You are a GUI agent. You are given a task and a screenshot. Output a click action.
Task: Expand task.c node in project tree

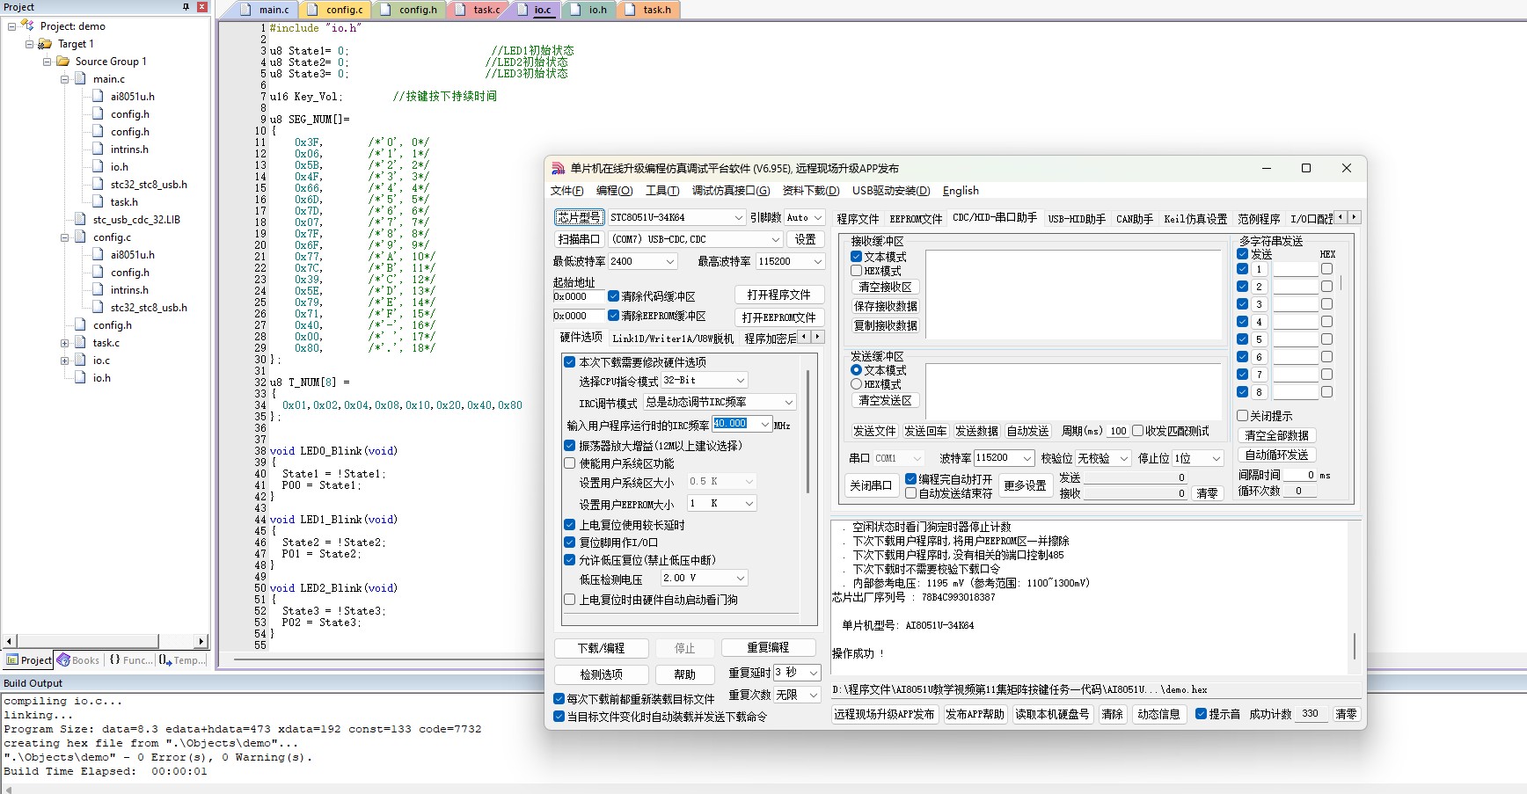pyautogui.click(x=64, y=343)
